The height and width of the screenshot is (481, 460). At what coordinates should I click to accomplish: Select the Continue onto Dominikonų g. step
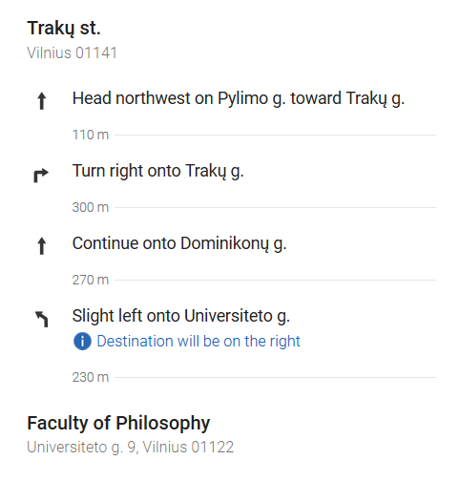pyautogui.click(x=179, y=243)
